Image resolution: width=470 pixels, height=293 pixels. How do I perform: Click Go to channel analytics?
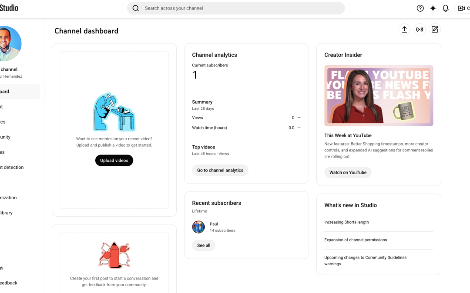[x=220, y=170]
